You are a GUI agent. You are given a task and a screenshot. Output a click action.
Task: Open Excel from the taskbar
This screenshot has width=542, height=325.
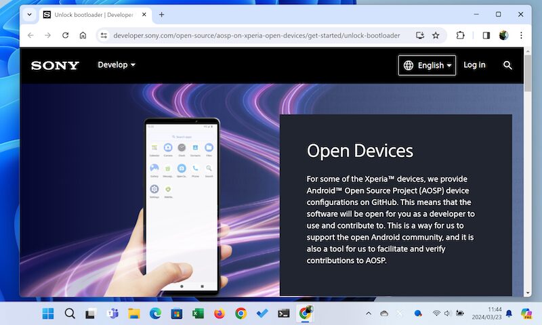(199, 313)
